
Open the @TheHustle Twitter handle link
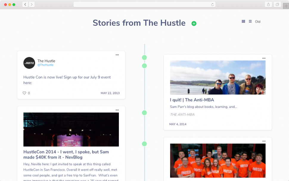[x=45, y=65]
